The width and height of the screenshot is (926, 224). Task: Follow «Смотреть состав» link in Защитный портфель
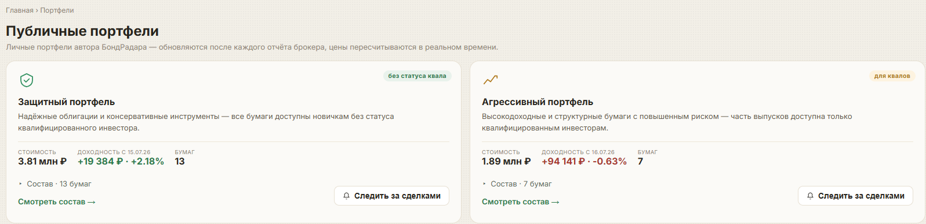(x=57, y=202)
